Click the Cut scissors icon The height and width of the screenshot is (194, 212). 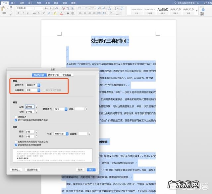click(11, 7)
